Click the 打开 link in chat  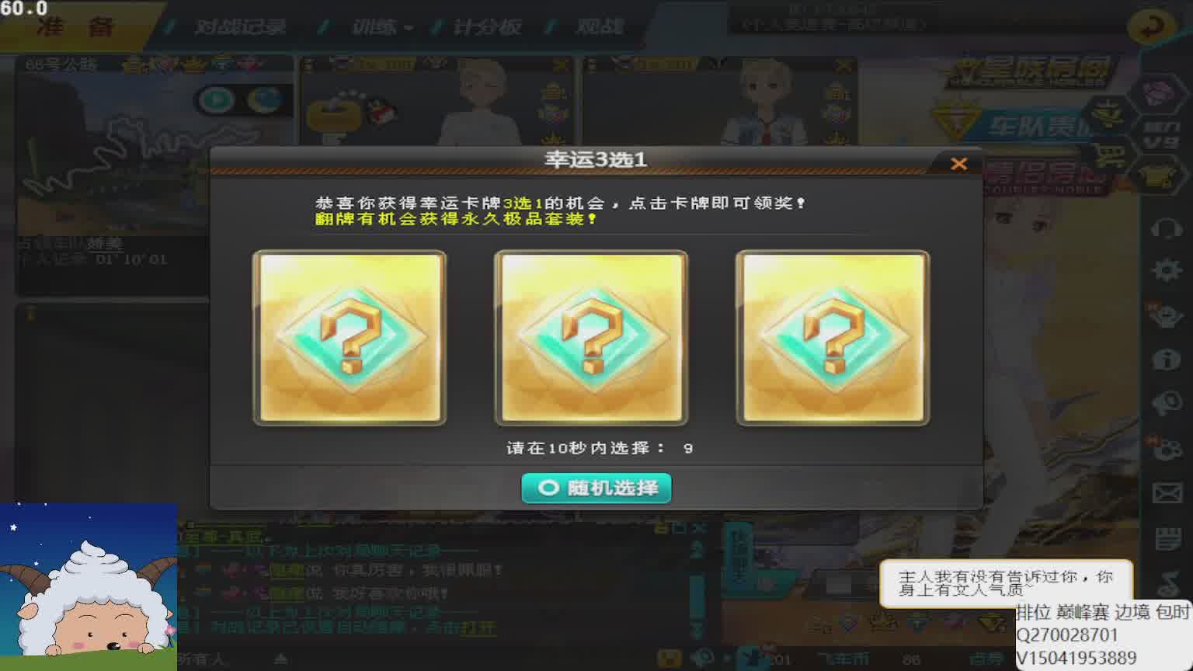click(x=477, y=628)
